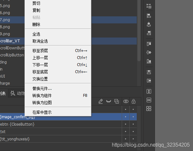The image size is (193, 151).
Task: Toggle lock dot for the txt row
Action: tap(133, 131)
